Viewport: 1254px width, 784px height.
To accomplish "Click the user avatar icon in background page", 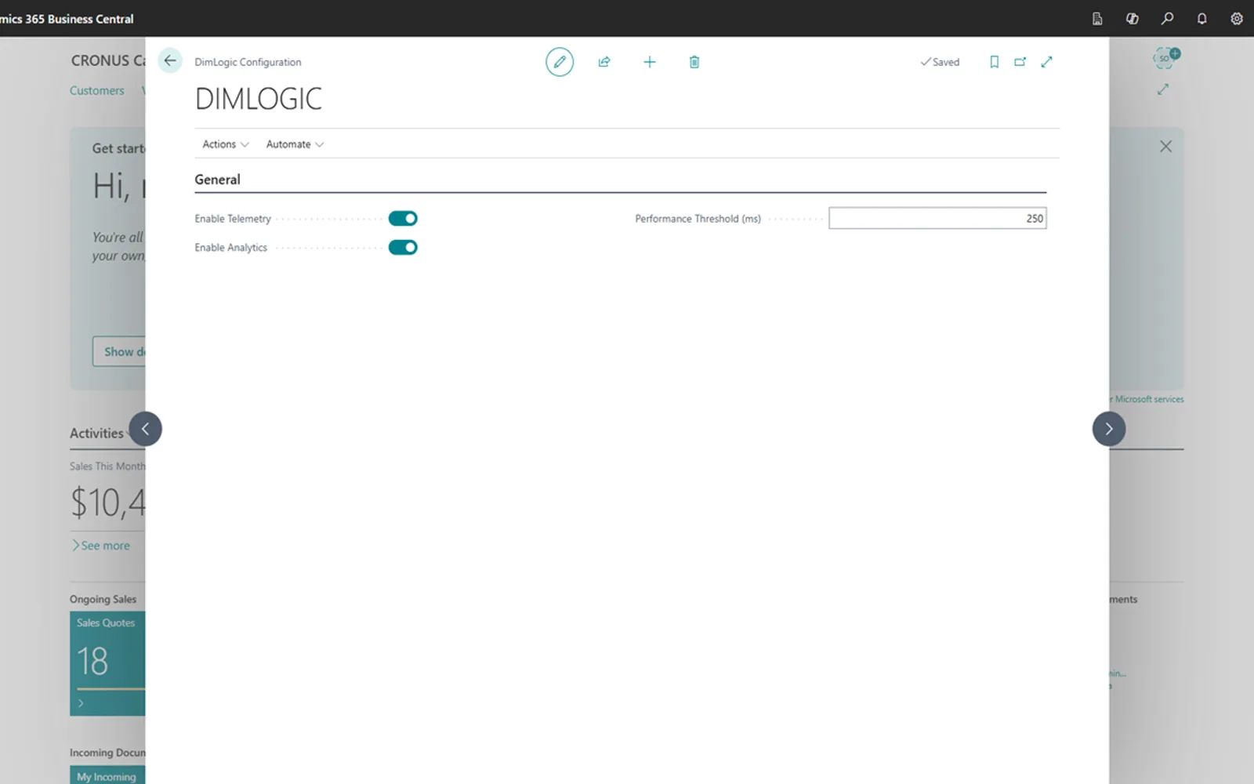I will click(1165, 58).
